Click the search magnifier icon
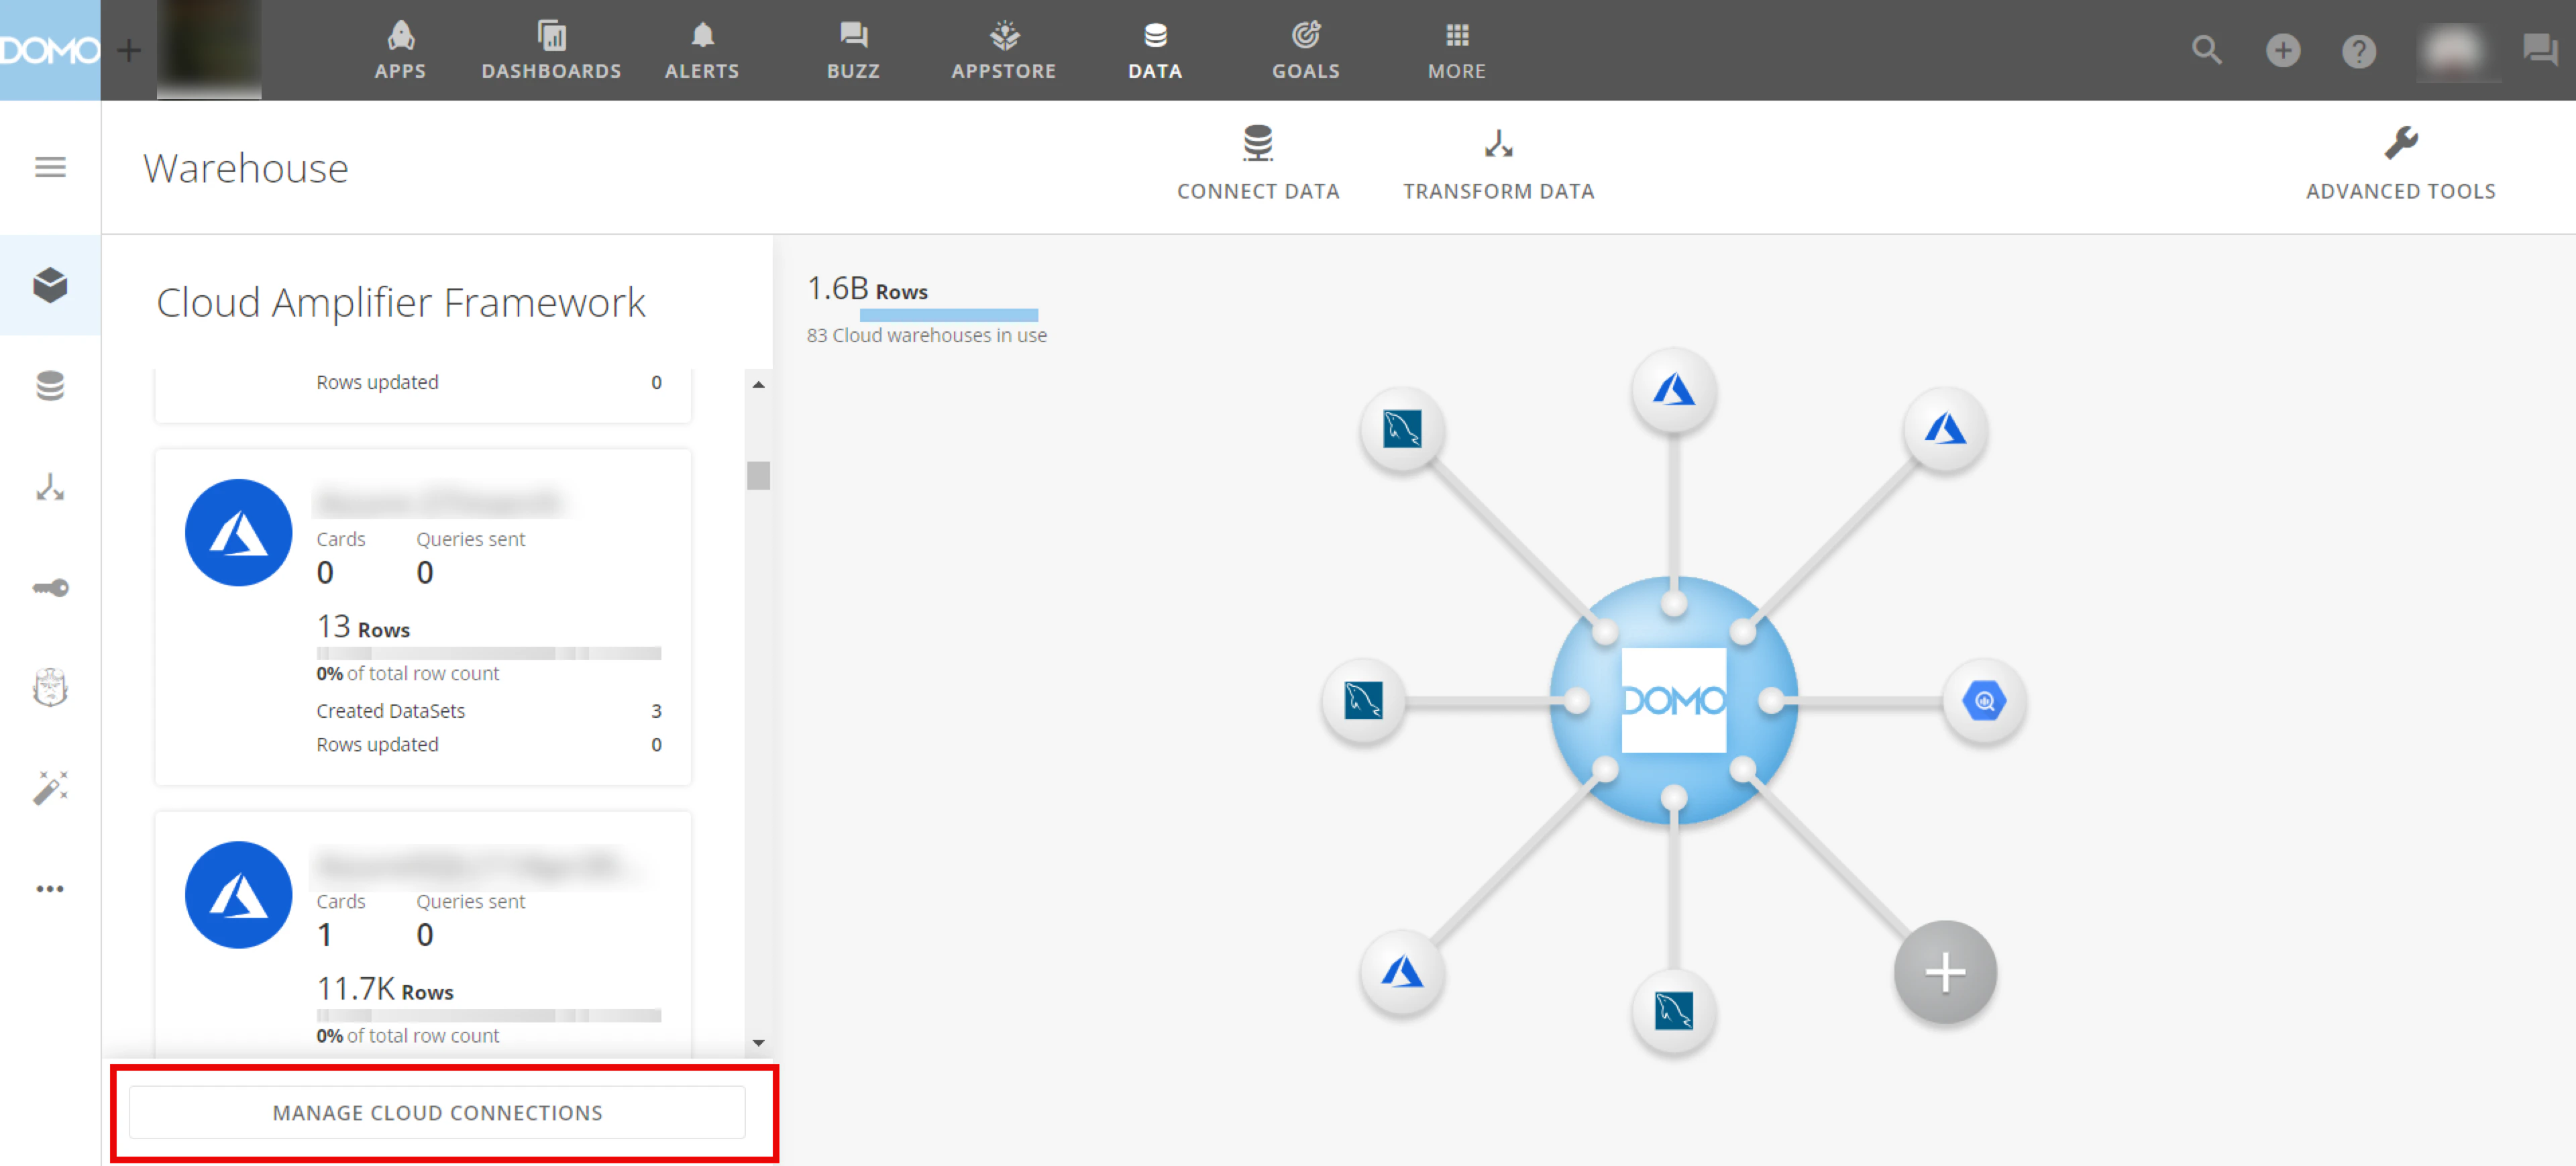 (x=2206, y=50)
